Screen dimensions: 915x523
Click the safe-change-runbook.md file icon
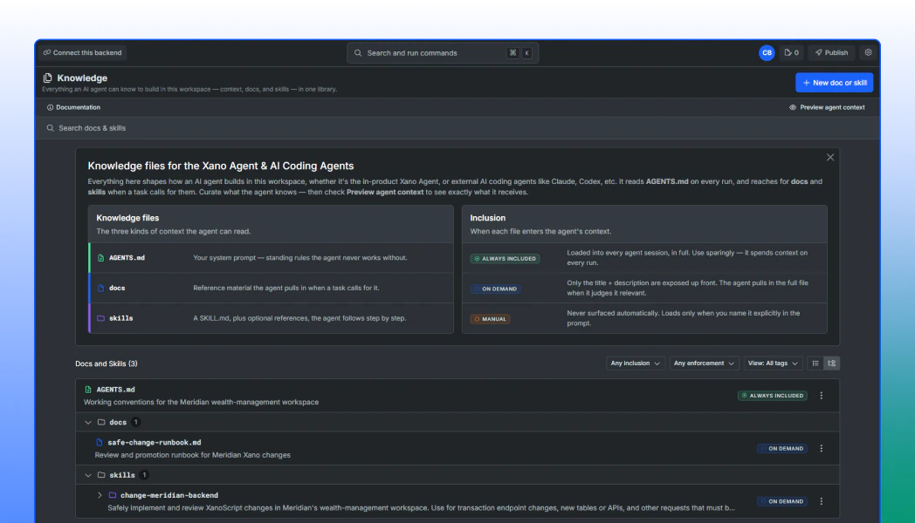[100, 443]
